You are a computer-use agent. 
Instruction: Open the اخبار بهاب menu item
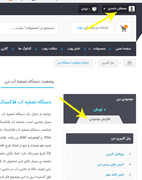pos(74,49)
